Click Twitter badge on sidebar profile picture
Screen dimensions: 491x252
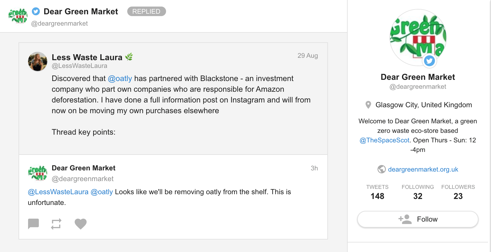coord(429,61)
